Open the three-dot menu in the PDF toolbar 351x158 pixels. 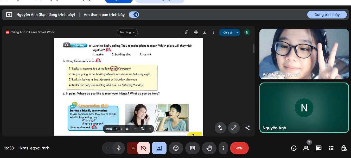[x=214, y=32]
